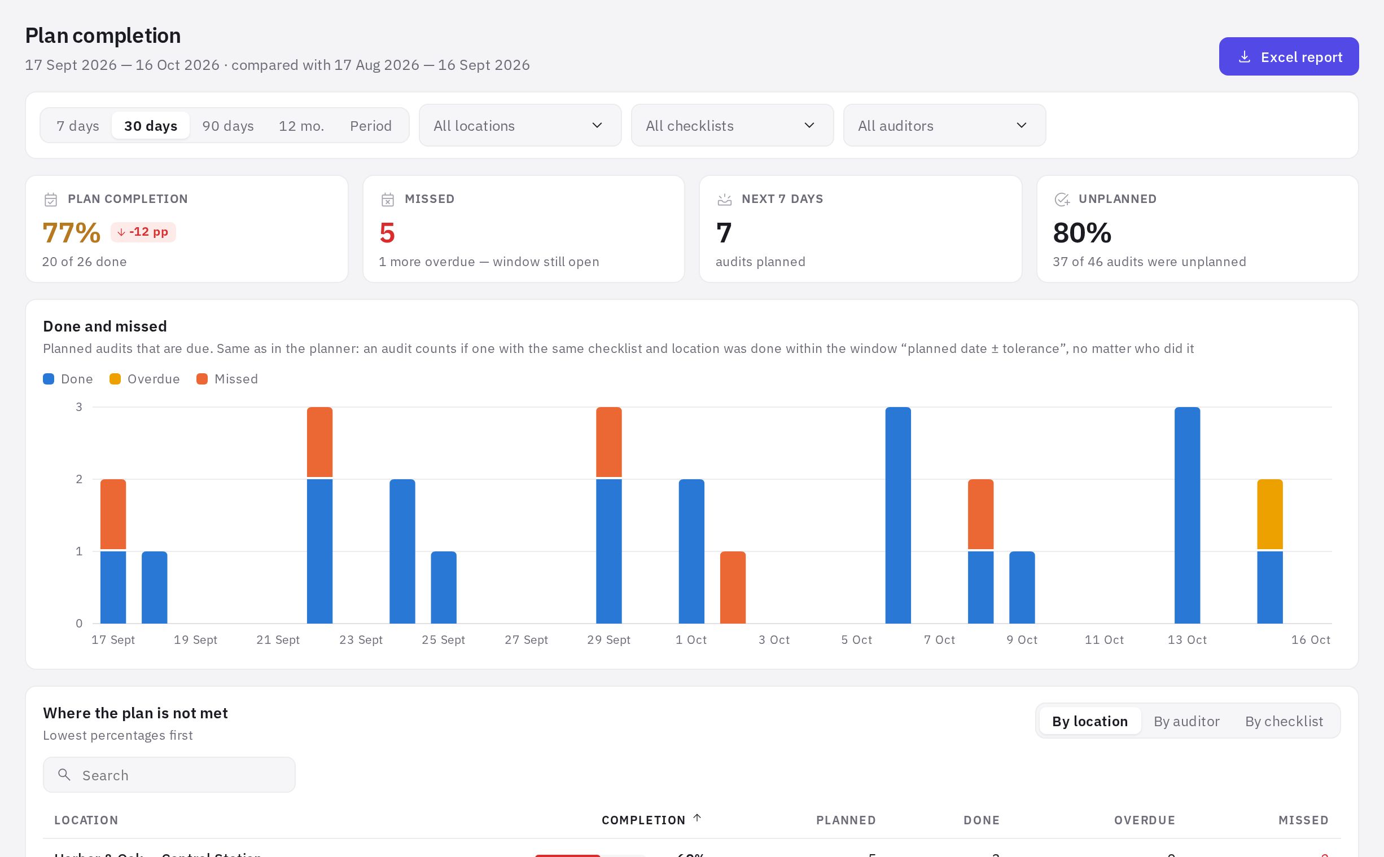Image resolution: width=1384 pixels, height=857 pixels.
Task: Click the calendar-check icon beside Plan Completion
Action: [x=50, y=200]
